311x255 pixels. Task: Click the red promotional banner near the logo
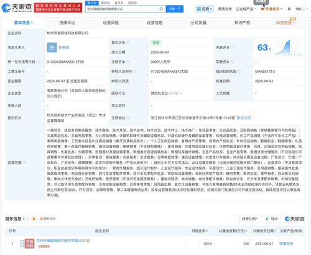58,7
